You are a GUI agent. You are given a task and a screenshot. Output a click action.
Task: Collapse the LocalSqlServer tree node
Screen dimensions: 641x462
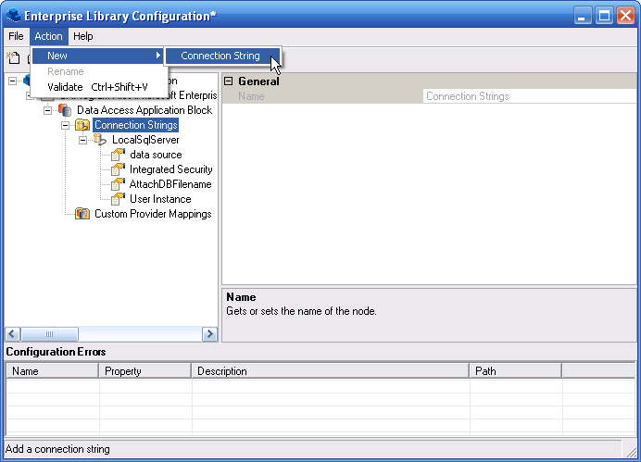[x=82, y=140]
